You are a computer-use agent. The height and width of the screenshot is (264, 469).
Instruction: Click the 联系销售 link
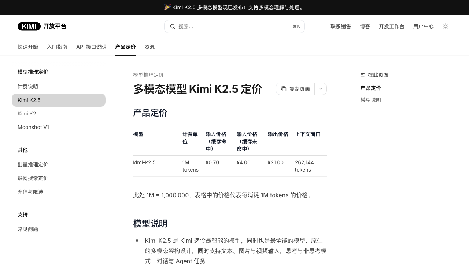click(340, 26)
